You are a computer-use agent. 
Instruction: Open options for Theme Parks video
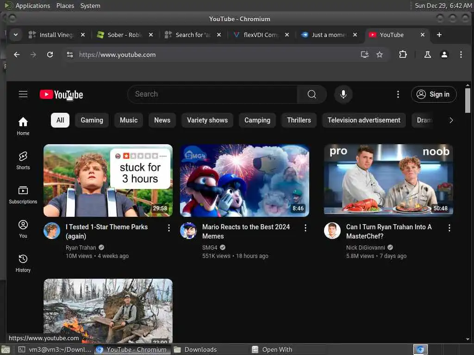tap(168, 228)
